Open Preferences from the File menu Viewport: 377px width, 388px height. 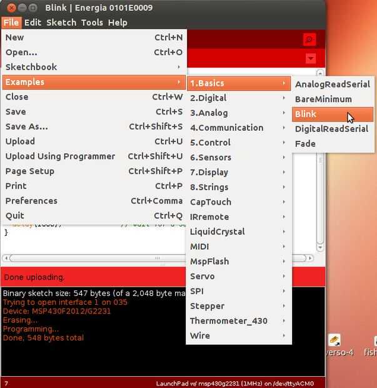pos(94,201)
